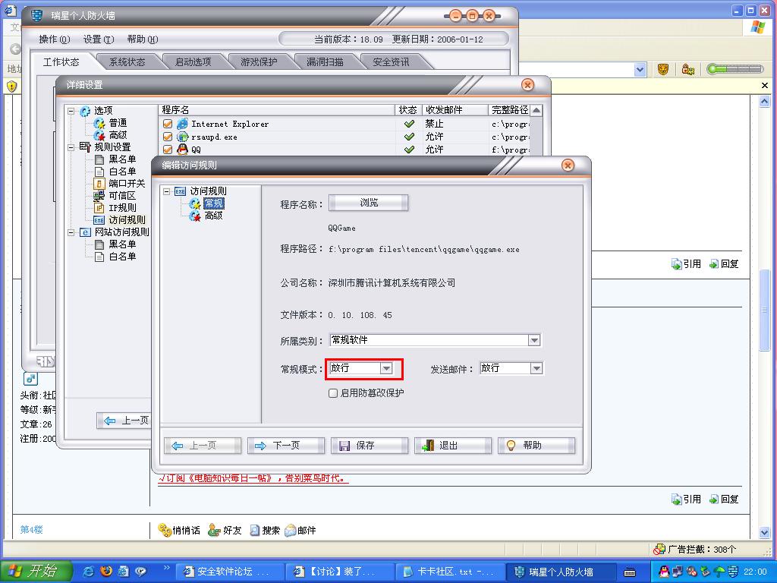Open the 发送邮件 dropdown
This screenshot has height=583, width=777.
(x=536, y=368)
